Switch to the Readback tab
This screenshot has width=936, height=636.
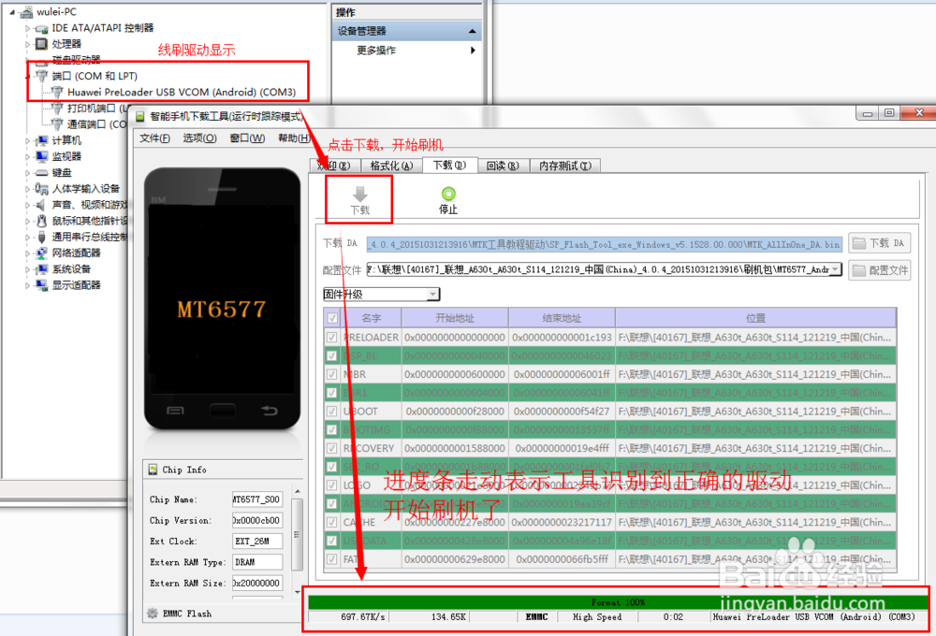(503, 166)
